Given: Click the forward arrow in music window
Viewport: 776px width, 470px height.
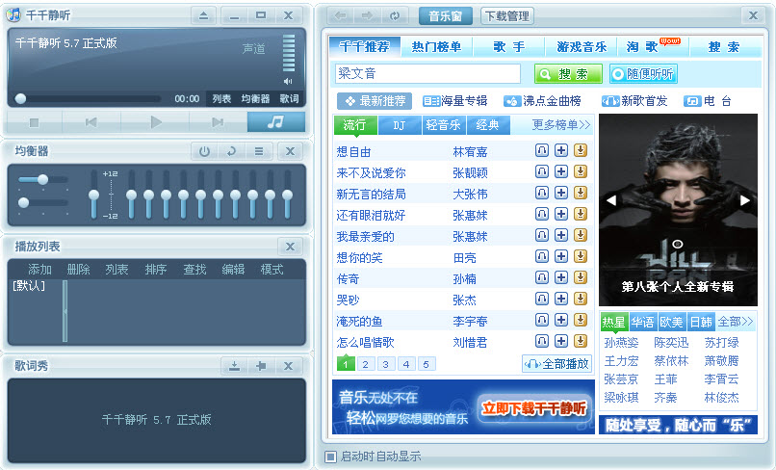Looking at the screenshot, I should [367, 15].
